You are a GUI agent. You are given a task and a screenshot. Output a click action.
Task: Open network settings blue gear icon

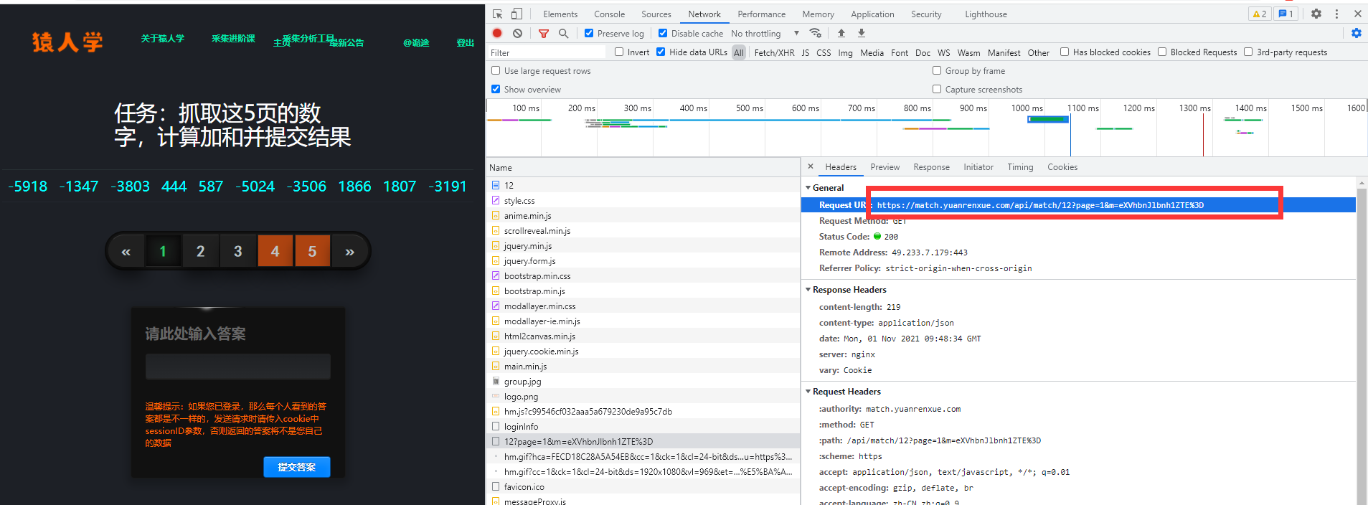click(1356, 33)
